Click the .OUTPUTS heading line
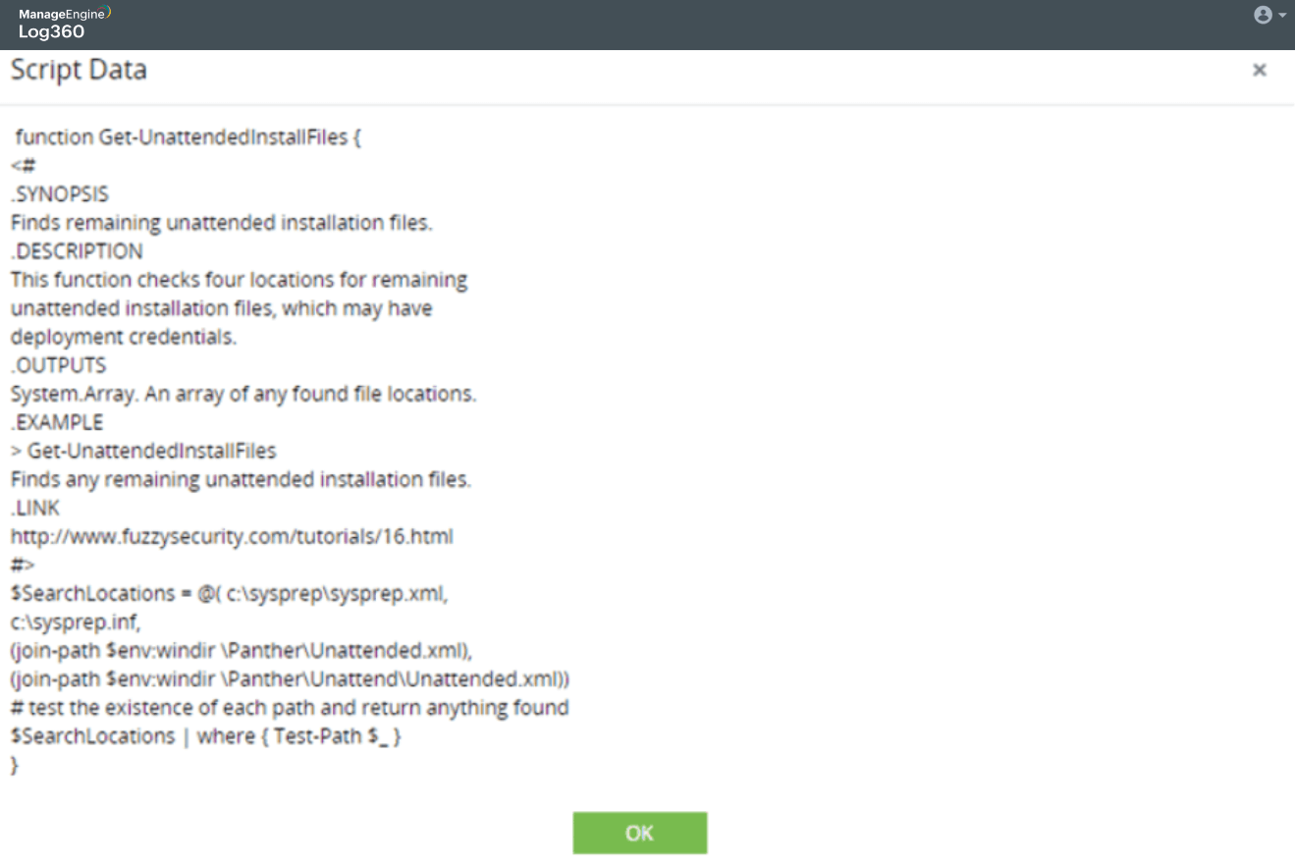Screen dimensions: 1295x865 (59, 365)
